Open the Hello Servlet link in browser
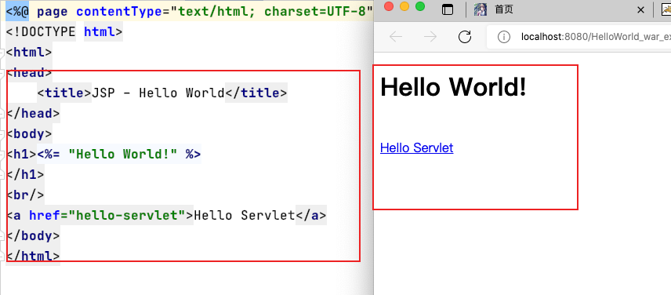The height and width of the screenshot is (295, 671). click(x=416, y=147)
